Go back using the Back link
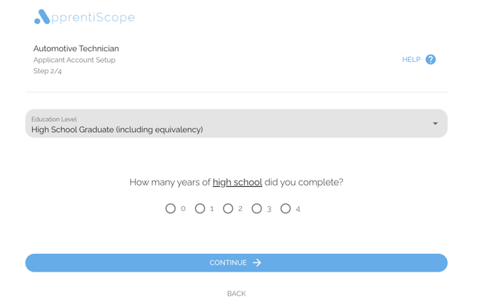 (236, 294)
